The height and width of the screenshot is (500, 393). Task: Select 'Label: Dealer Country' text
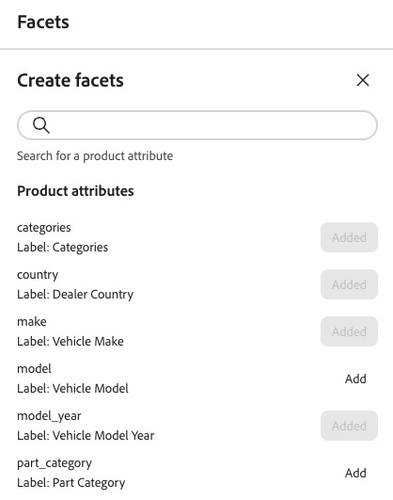(75, 295)
